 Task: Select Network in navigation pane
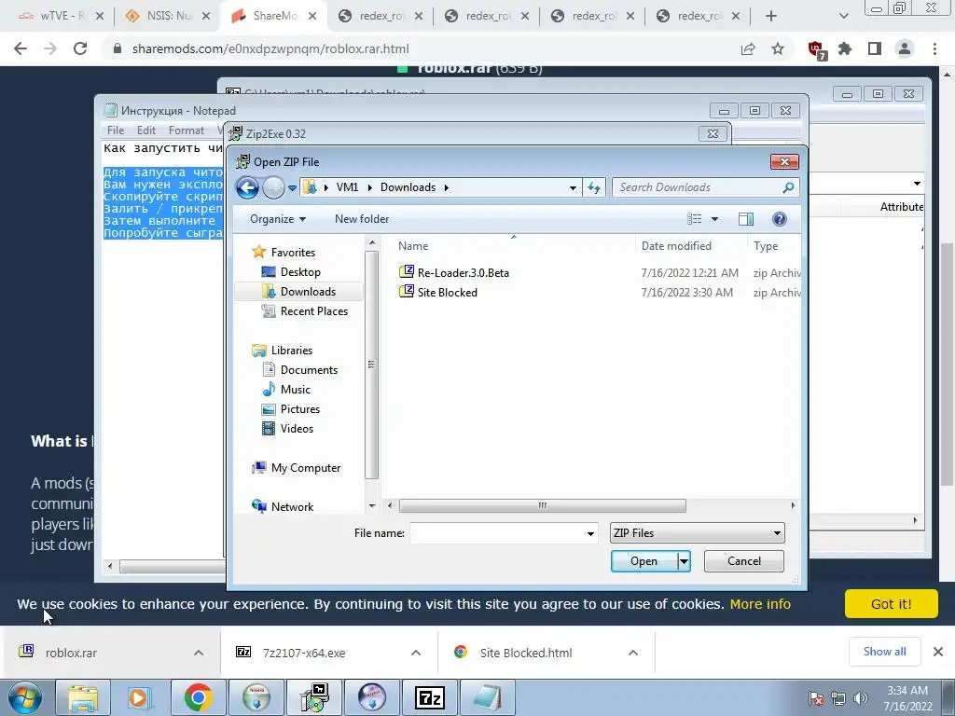pos(292,506)
